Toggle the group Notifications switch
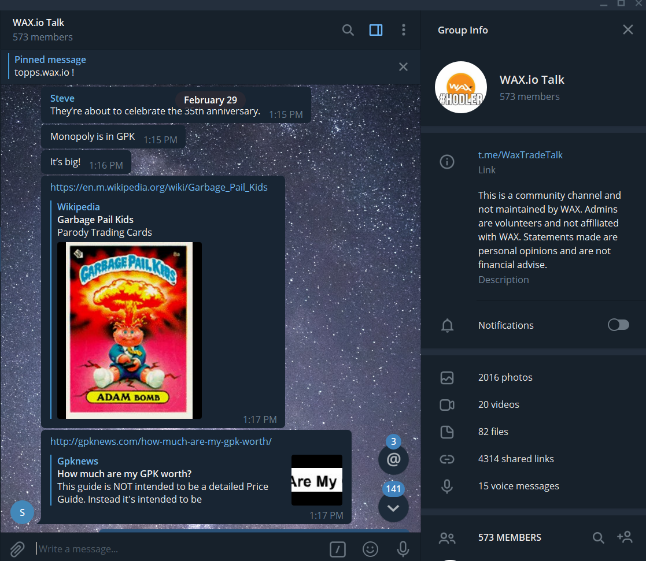The width and height of the screenshot is (646, 561). (618, 325)
